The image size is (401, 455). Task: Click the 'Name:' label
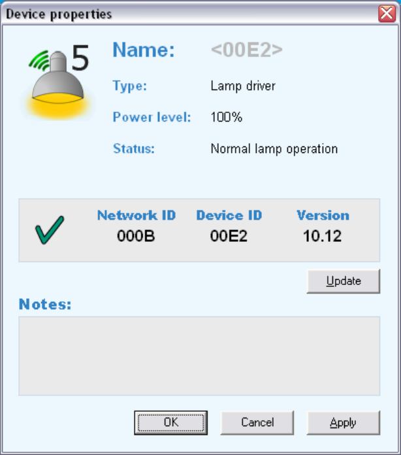(144, 50)
